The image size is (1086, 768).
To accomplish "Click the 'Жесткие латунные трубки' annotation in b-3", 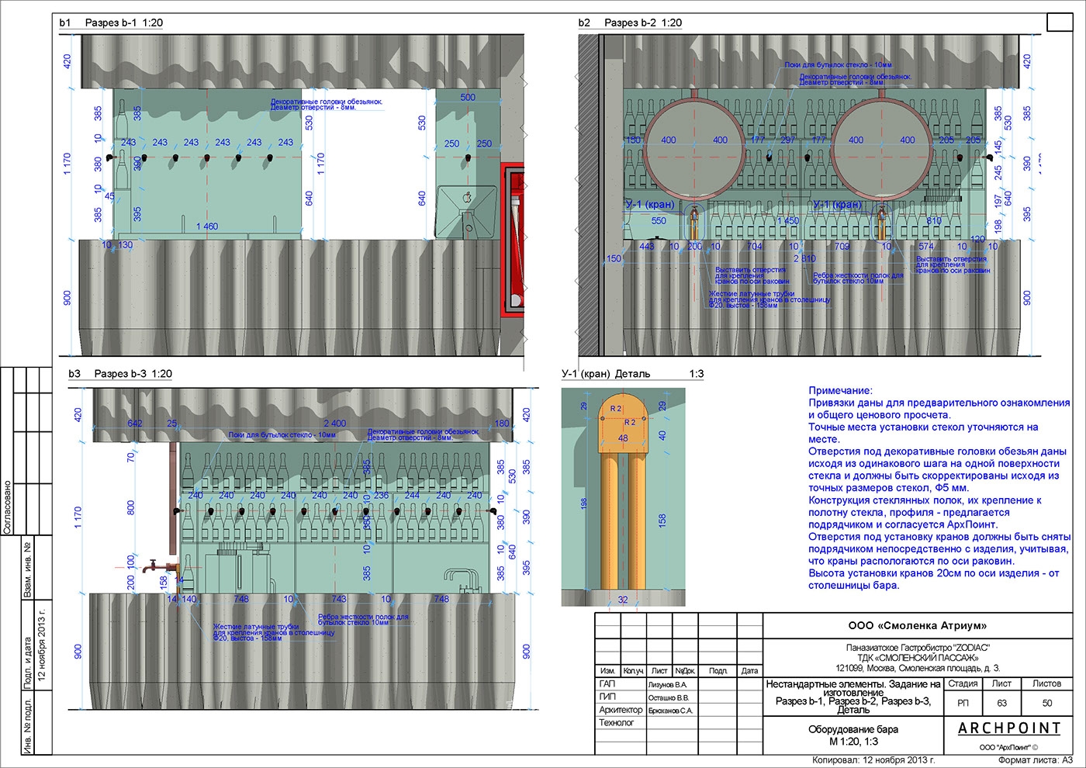I will coord(274,632).
